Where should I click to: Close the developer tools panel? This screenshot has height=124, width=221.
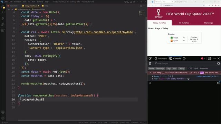[219, 59]
